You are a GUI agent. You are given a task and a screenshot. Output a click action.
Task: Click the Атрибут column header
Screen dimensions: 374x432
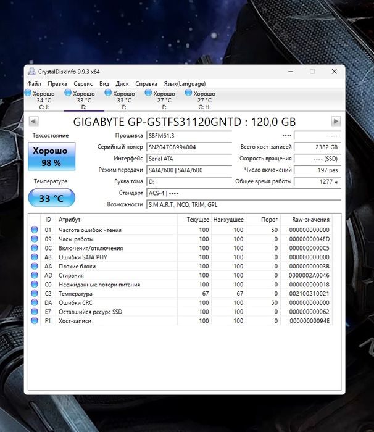click(x=117, y=220)
